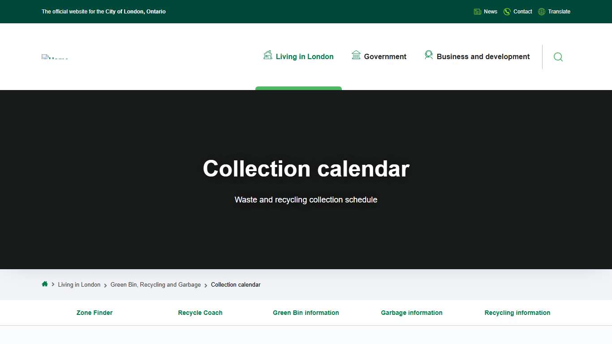Expand the Living in London menu

coord(305,56)
